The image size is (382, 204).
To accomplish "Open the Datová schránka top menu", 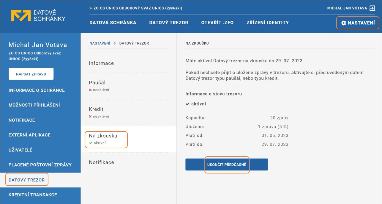I will [113, 23].
